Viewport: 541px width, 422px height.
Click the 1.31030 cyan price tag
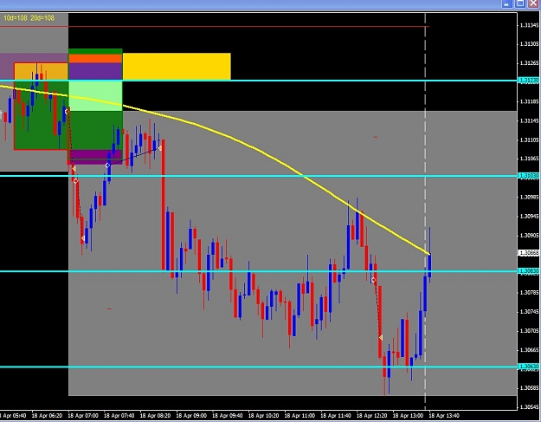pyautogui.click(x=529, y=176)
